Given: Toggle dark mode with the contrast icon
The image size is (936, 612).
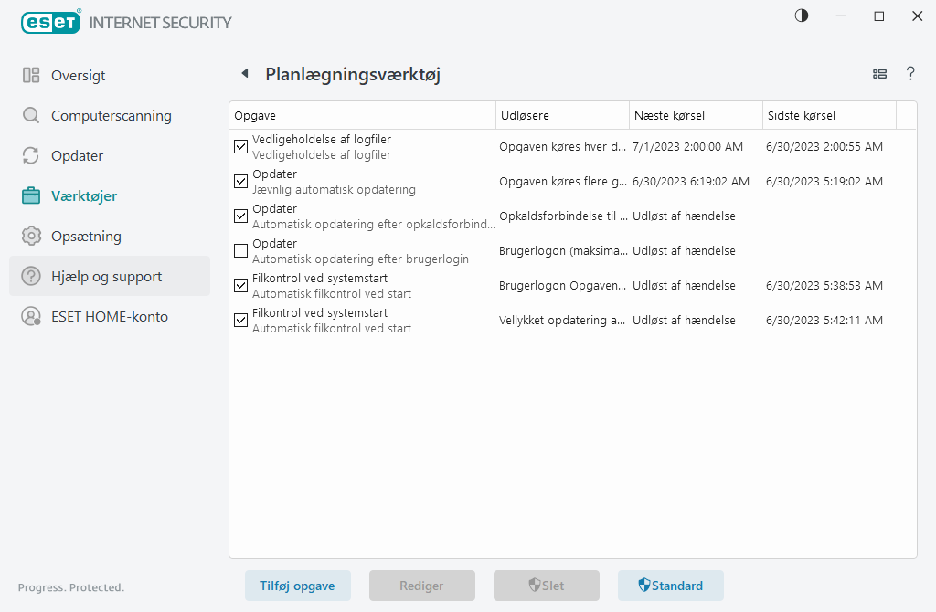Looking at the screenshot, I should (801, 16).
